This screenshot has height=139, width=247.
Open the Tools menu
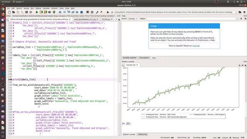pos(61,8)
